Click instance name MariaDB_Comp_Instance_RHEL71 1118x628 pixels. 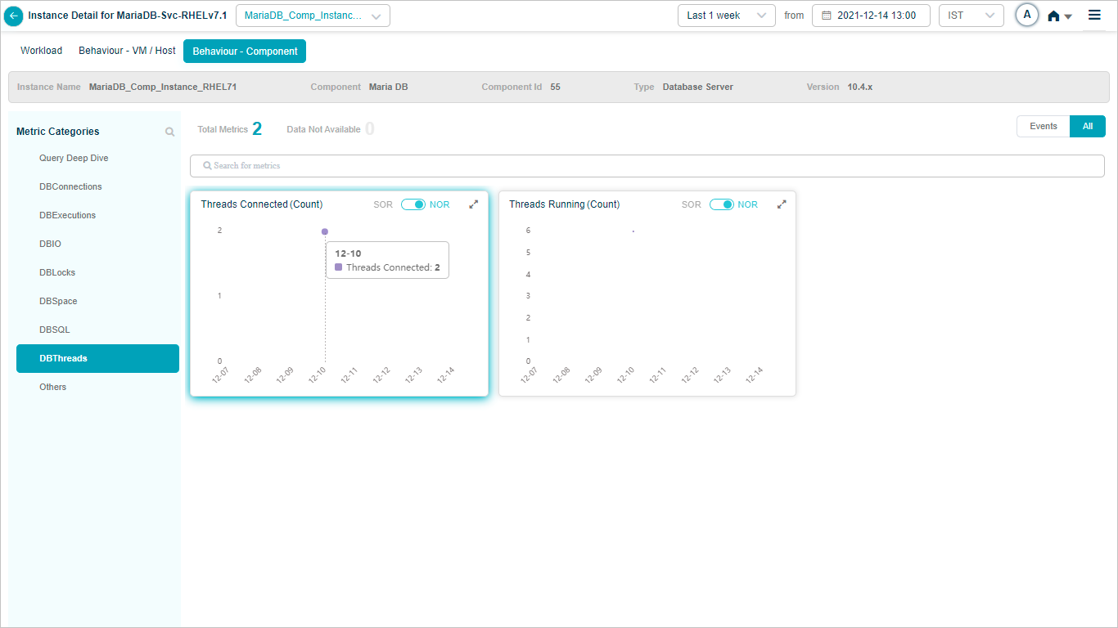[x=163, y=87]
